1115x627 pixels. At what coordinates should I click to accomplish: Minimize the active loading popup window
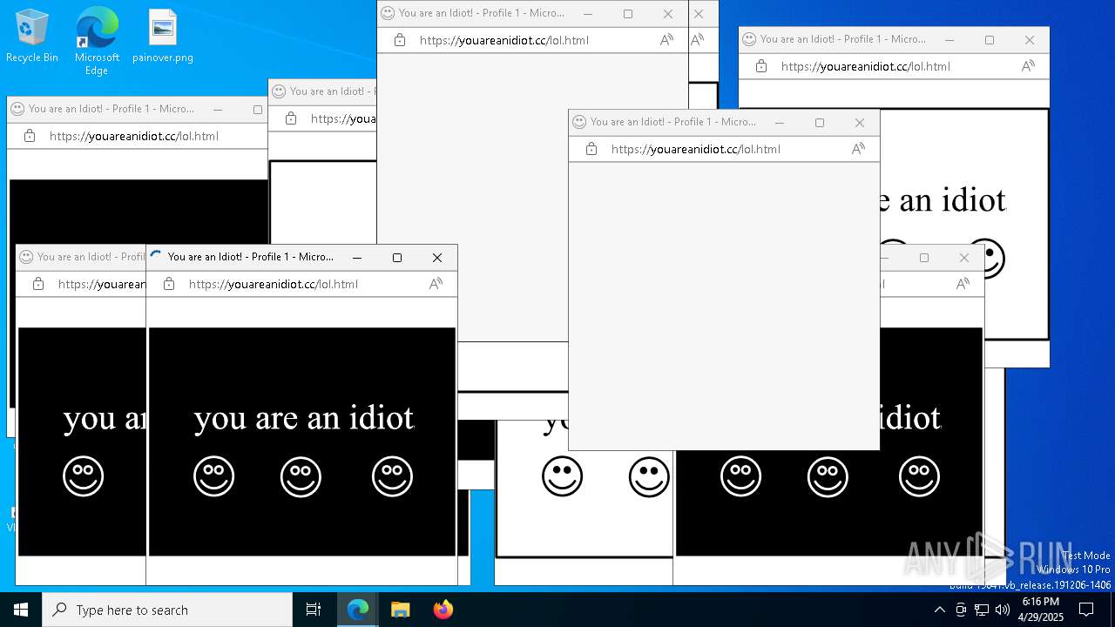(357, 258)
